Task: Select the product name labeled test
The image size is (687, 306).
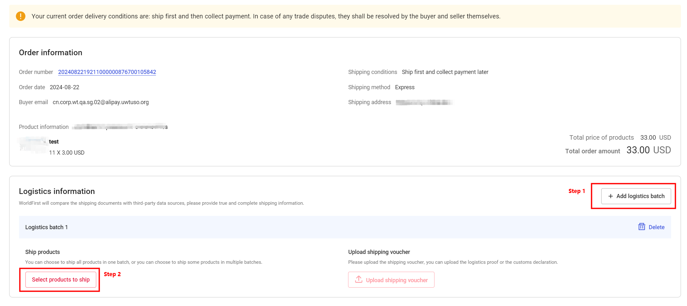Action: pos(54,142)
